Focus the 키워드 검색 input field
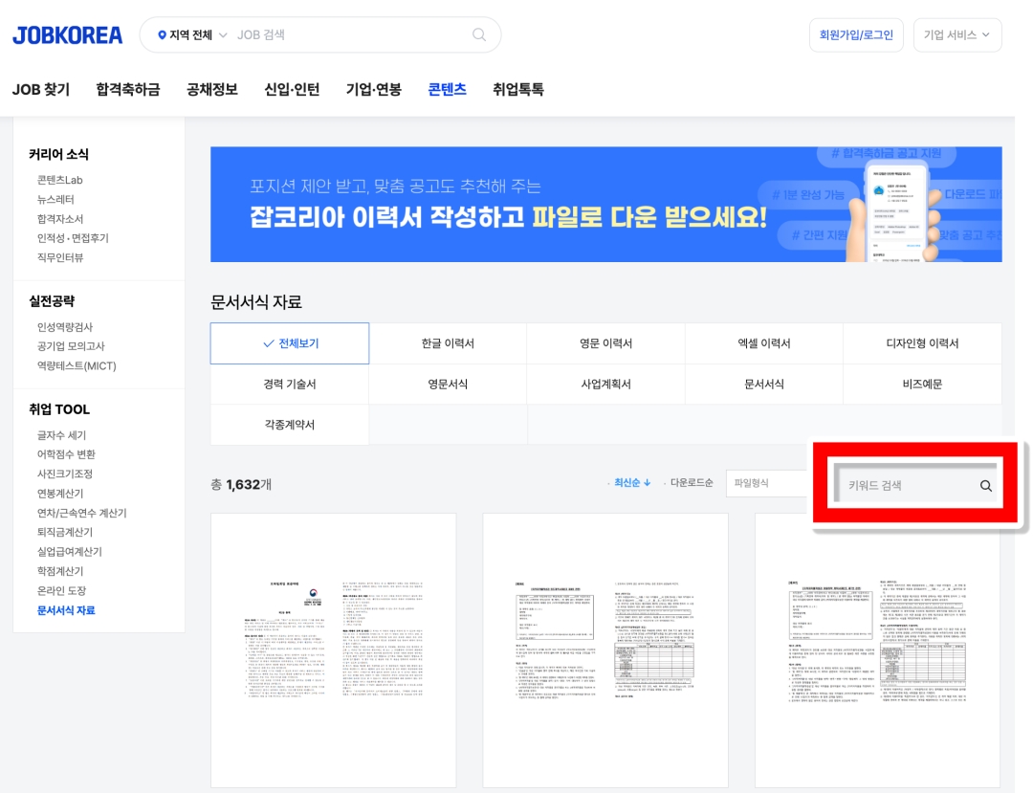 point(910,485)
